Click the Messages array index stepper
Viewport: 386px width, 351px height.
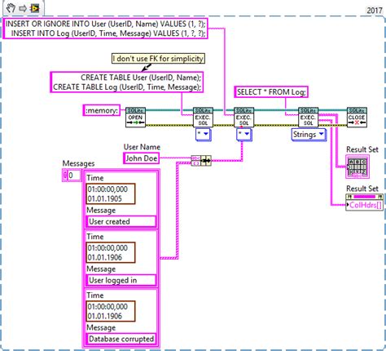pos(64,175)
